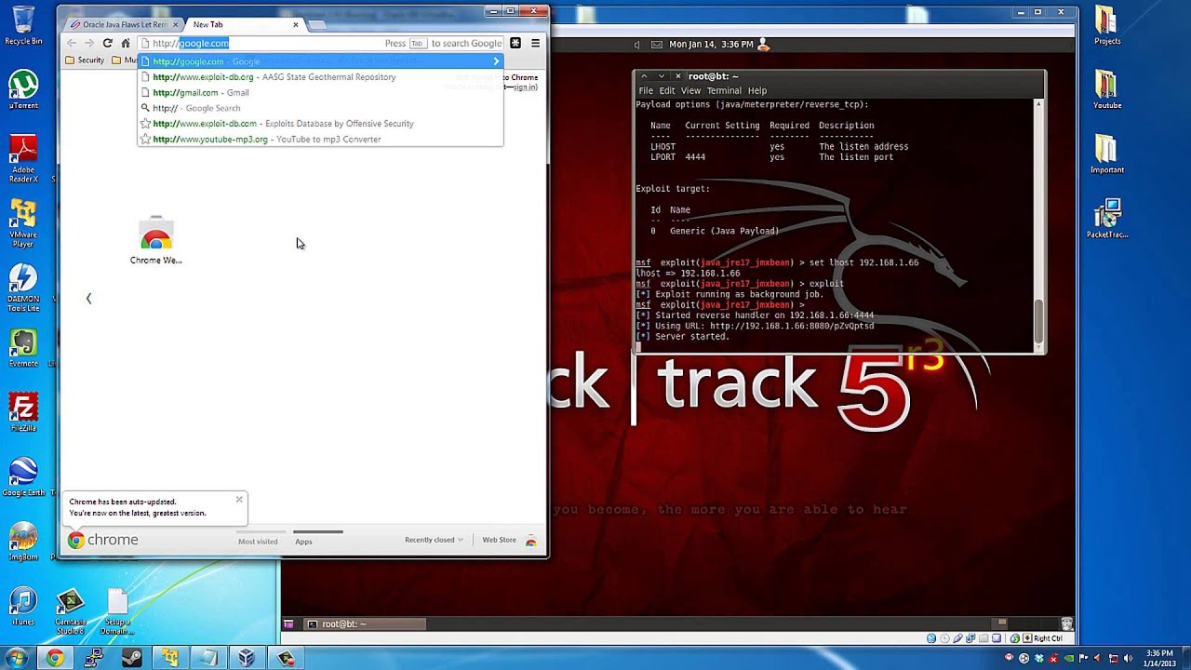
Task: Click Chrome's reload page button
Action: tap(107, 43)
